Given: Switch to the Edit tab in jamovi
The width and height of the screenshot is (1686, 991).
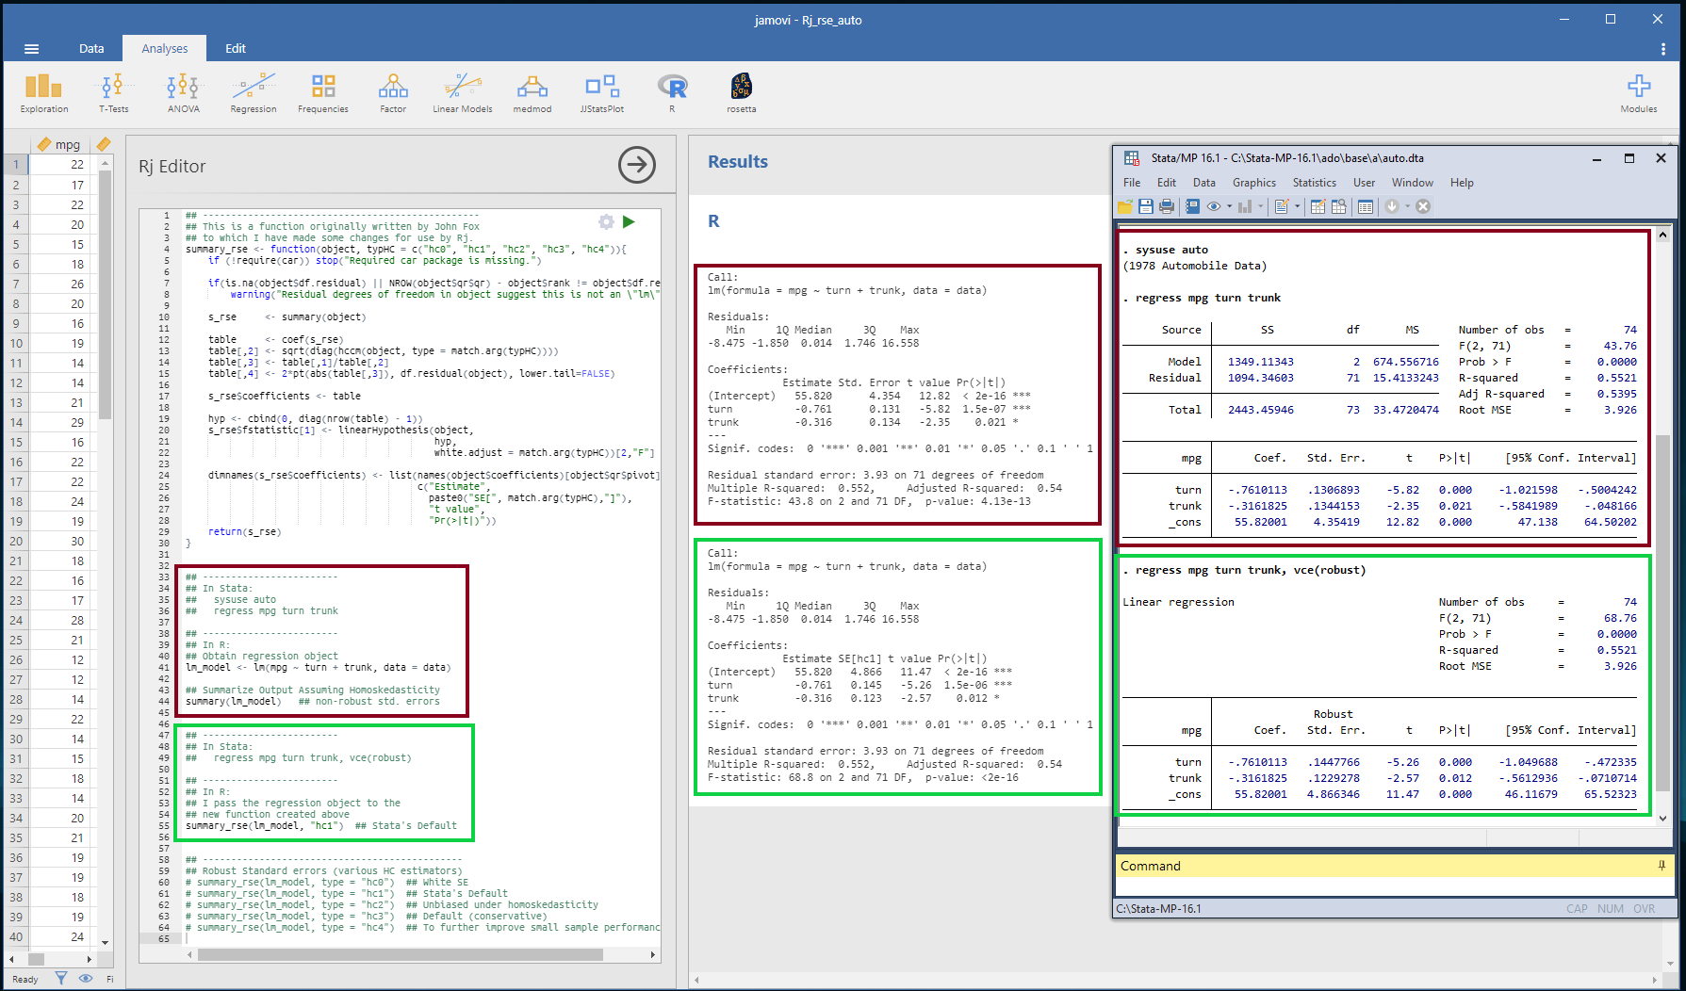Looking at the screenshot, I should 236,49.
